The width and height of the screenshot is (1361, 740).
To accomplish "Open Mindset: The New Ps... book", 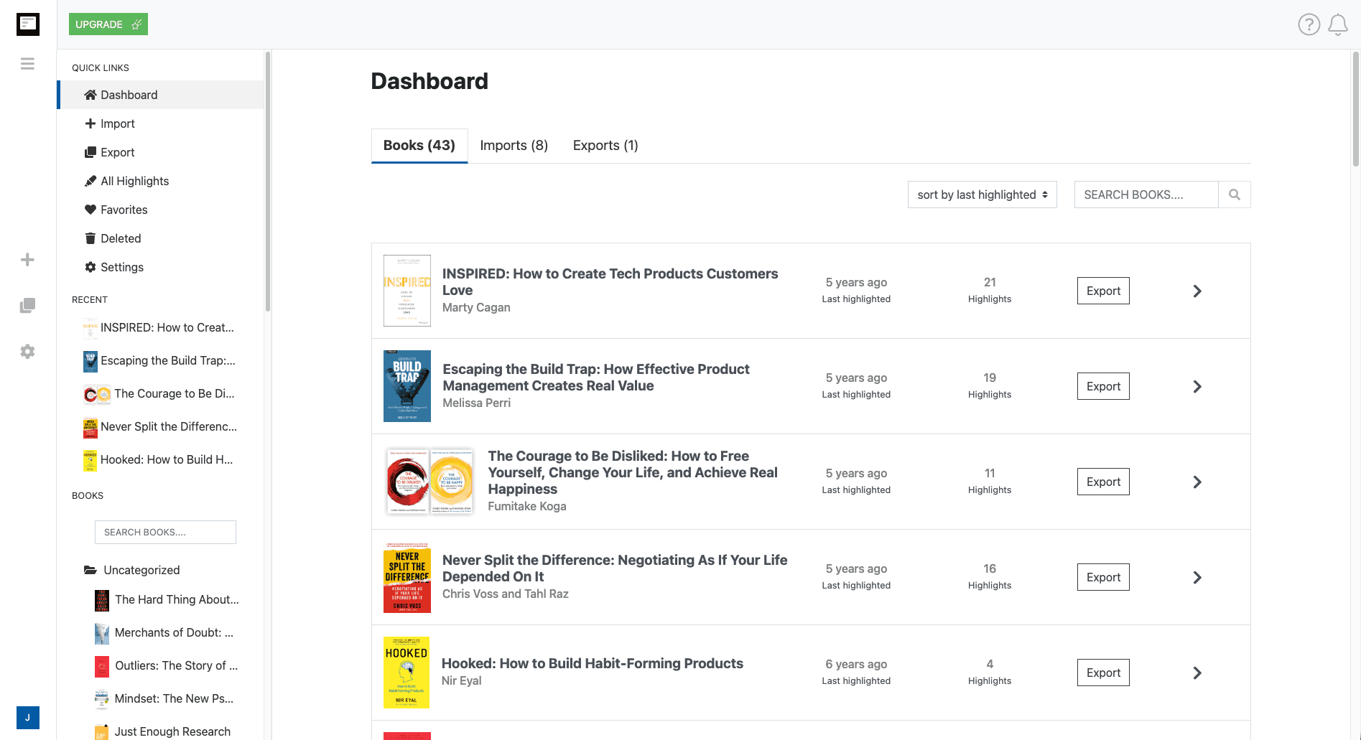I will pyautogui.click(x=164, y=698).
